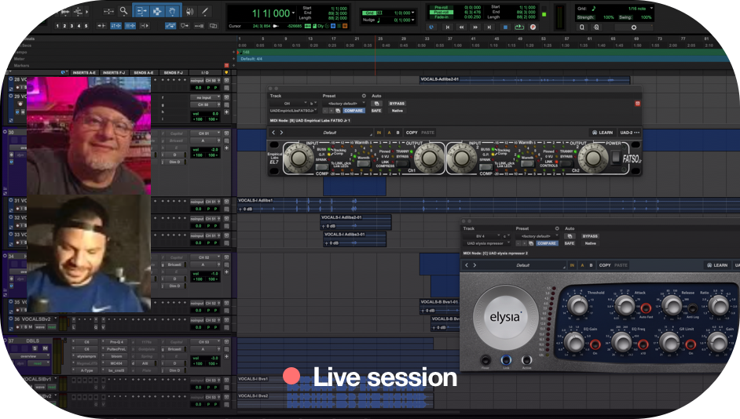
Task: Click the Online transport icon
Action: pyautogui.click(x=431, y=27)
